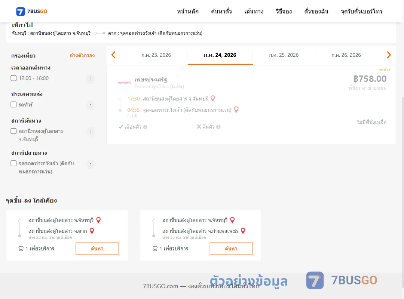The image size is (404, 299).
Task: Open the ตั๋วของฉัน menu item
Action: [316, 11]
